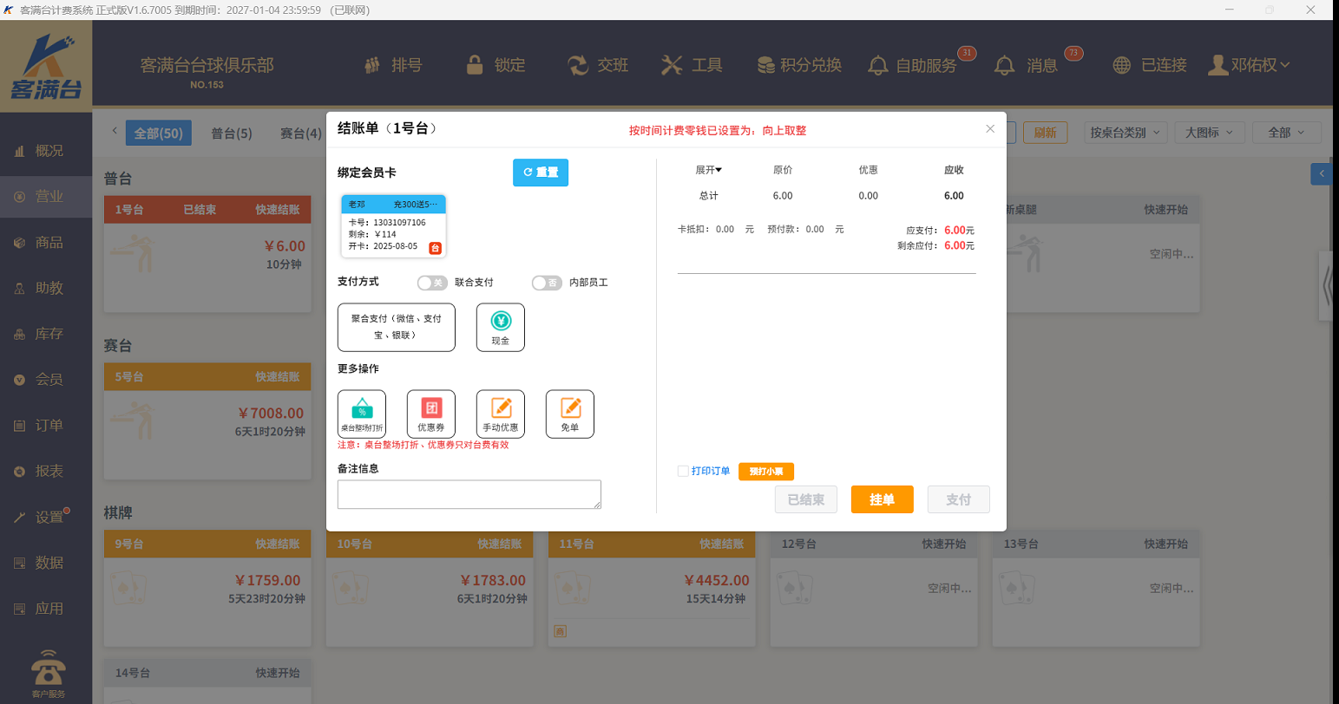Click the 重置 reset button

point(540,173)
